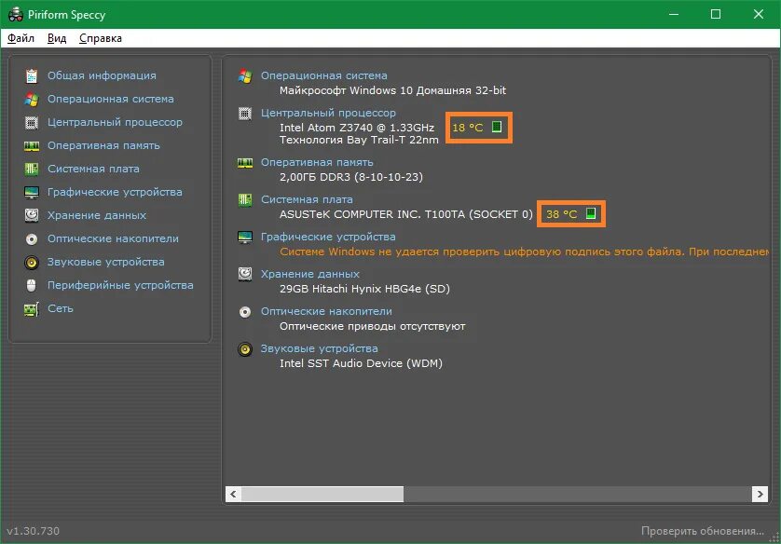Click 2,00ГБ DDR3 memory text

point(351,177)
